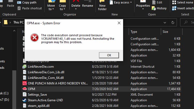
Task: Click the navigation pane scroll up arrow
Action: click(x=14, y=31)
